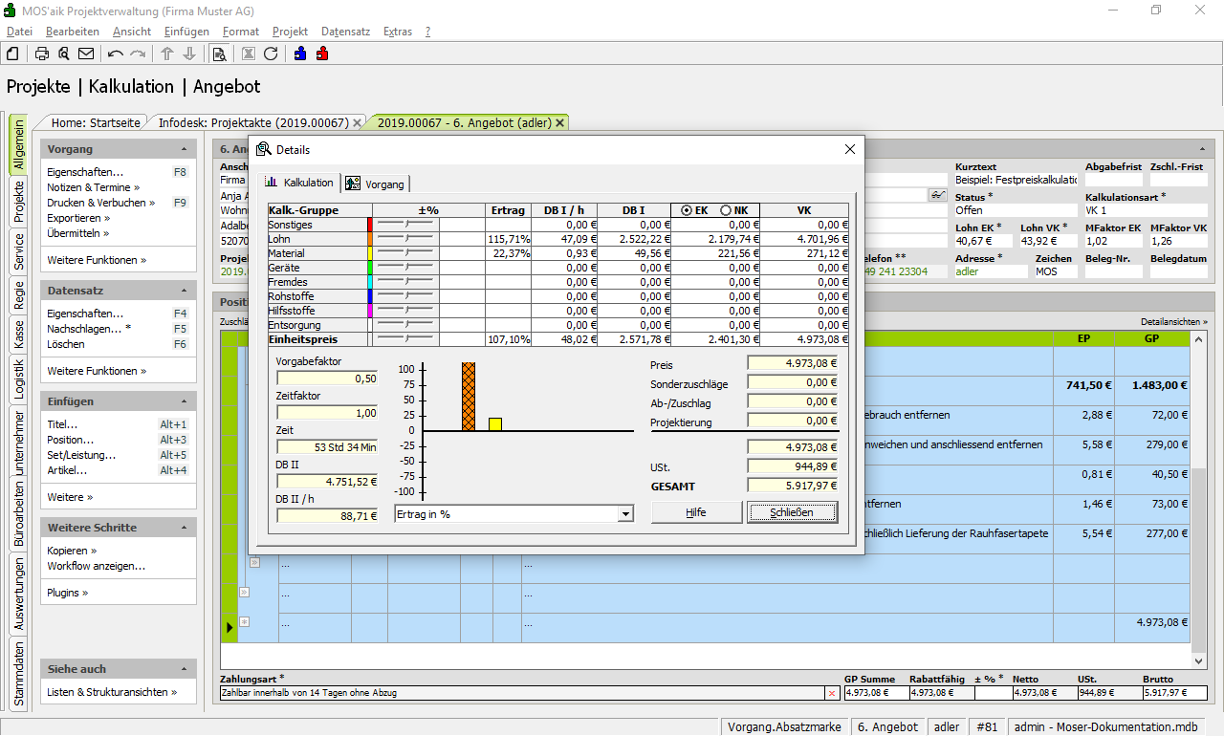Select the EK radio button

click(x=687, y=210)
